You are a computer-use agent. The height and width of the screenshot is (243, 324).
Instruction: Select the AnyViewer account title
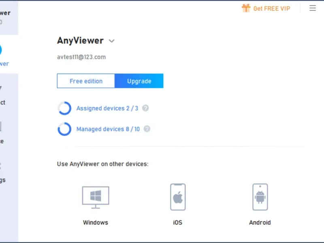[x=80, y=40]
